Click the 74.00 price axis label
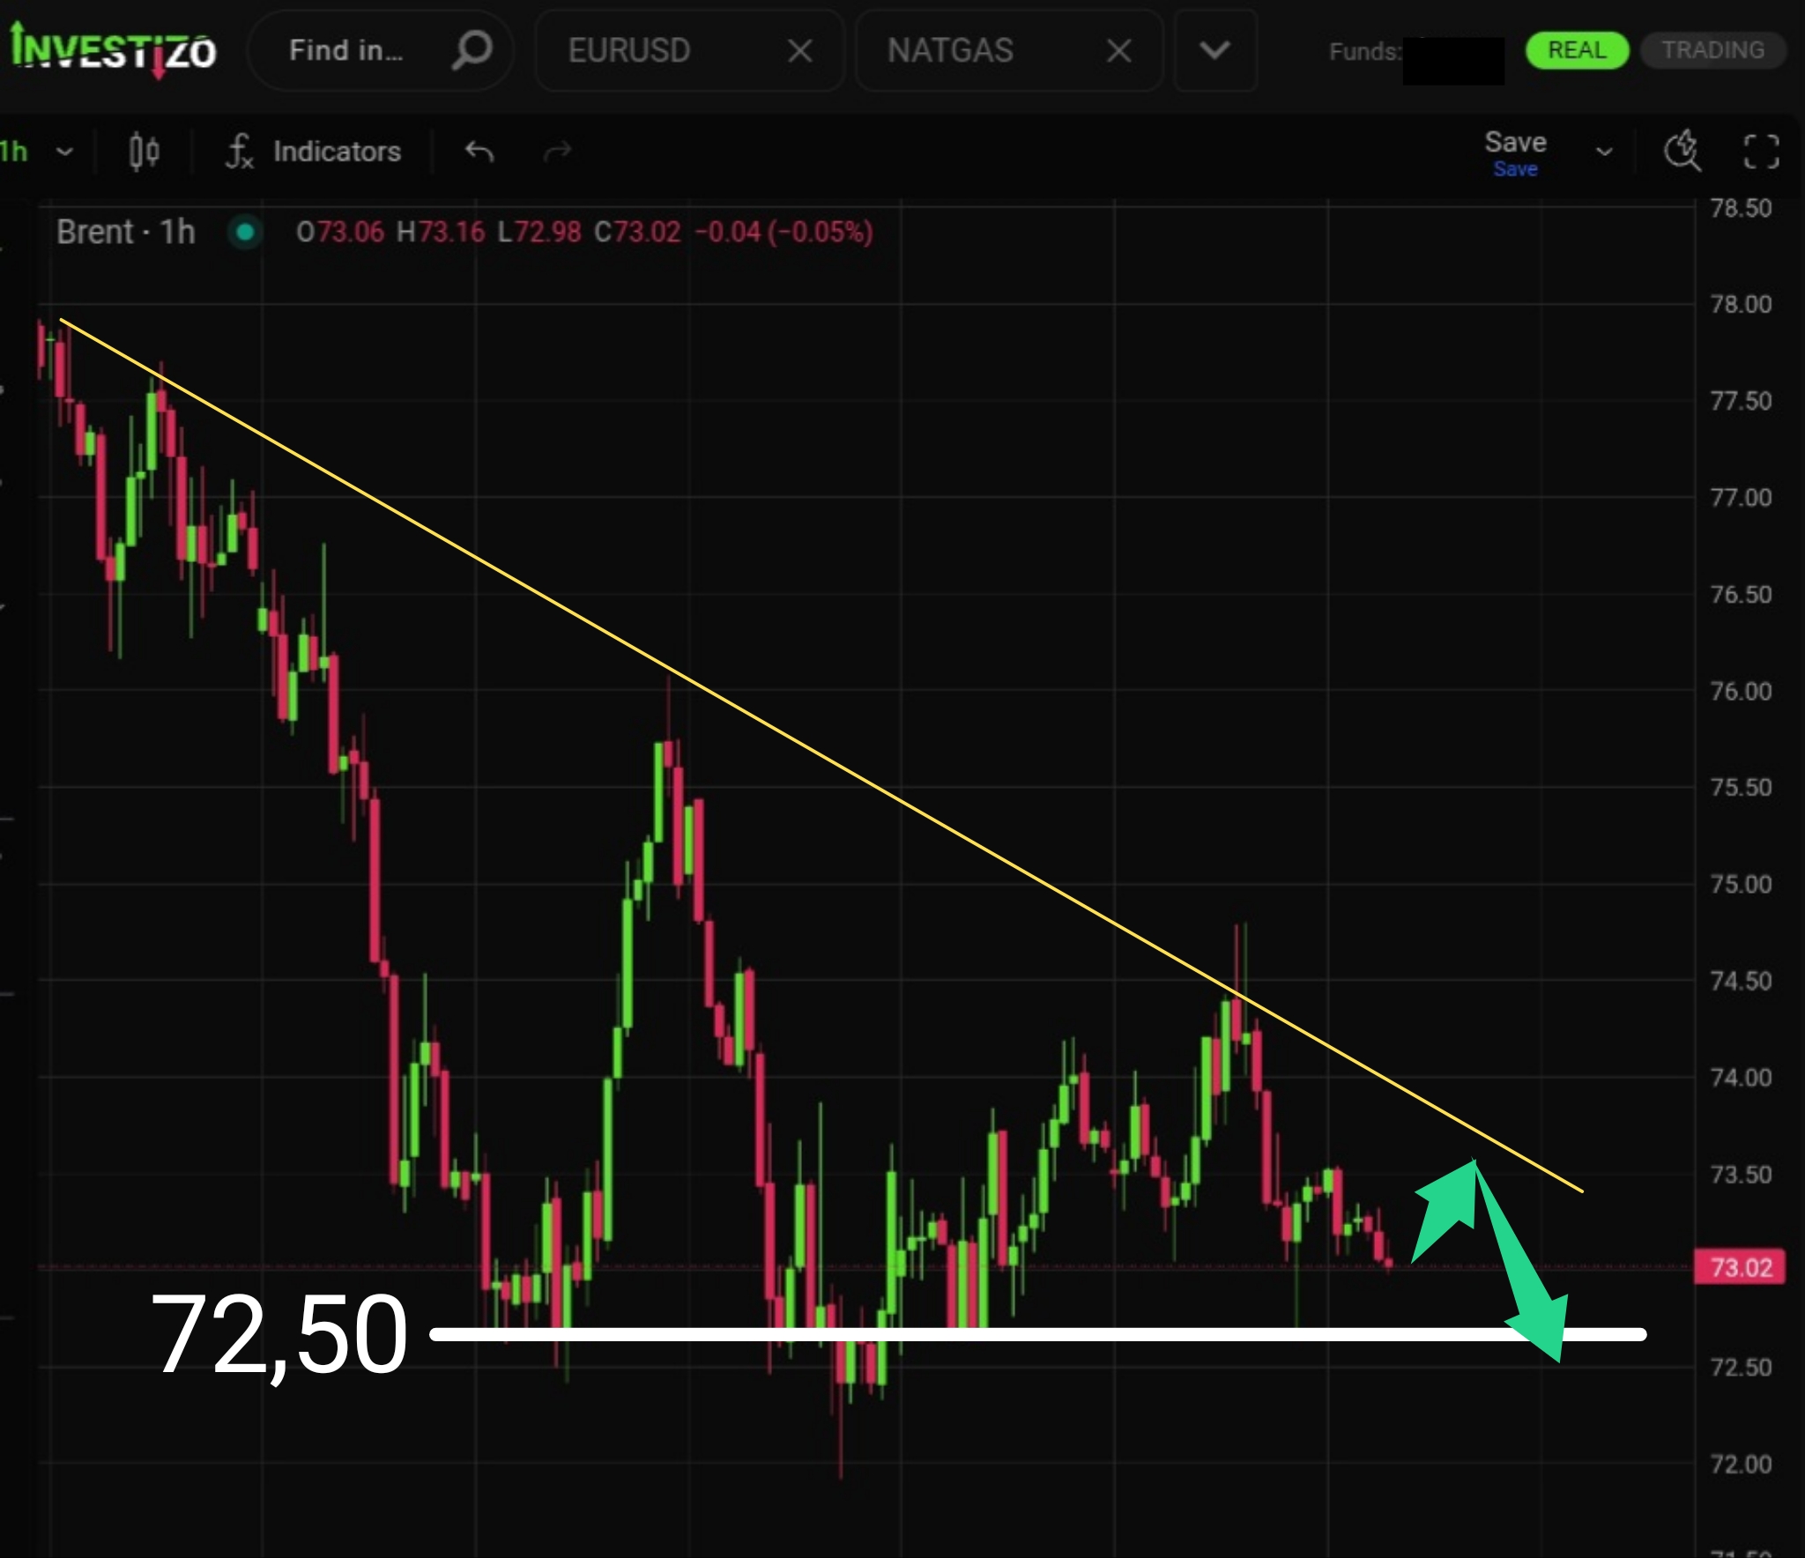 [x=1741, y=1077]
